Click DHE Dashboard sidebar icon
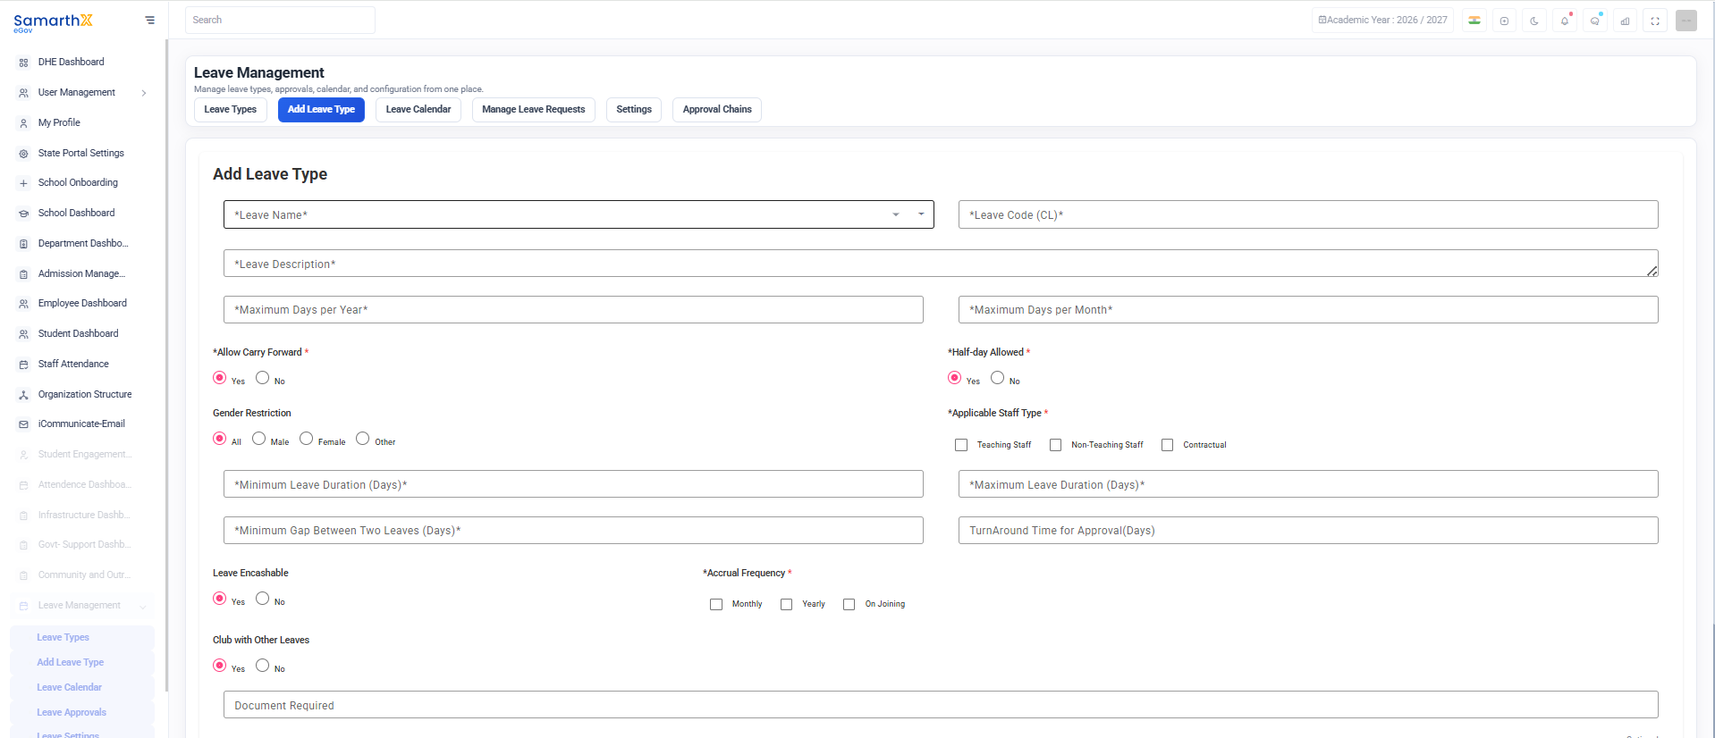This screenshot has height=738, width=1715. click(24, 63)
